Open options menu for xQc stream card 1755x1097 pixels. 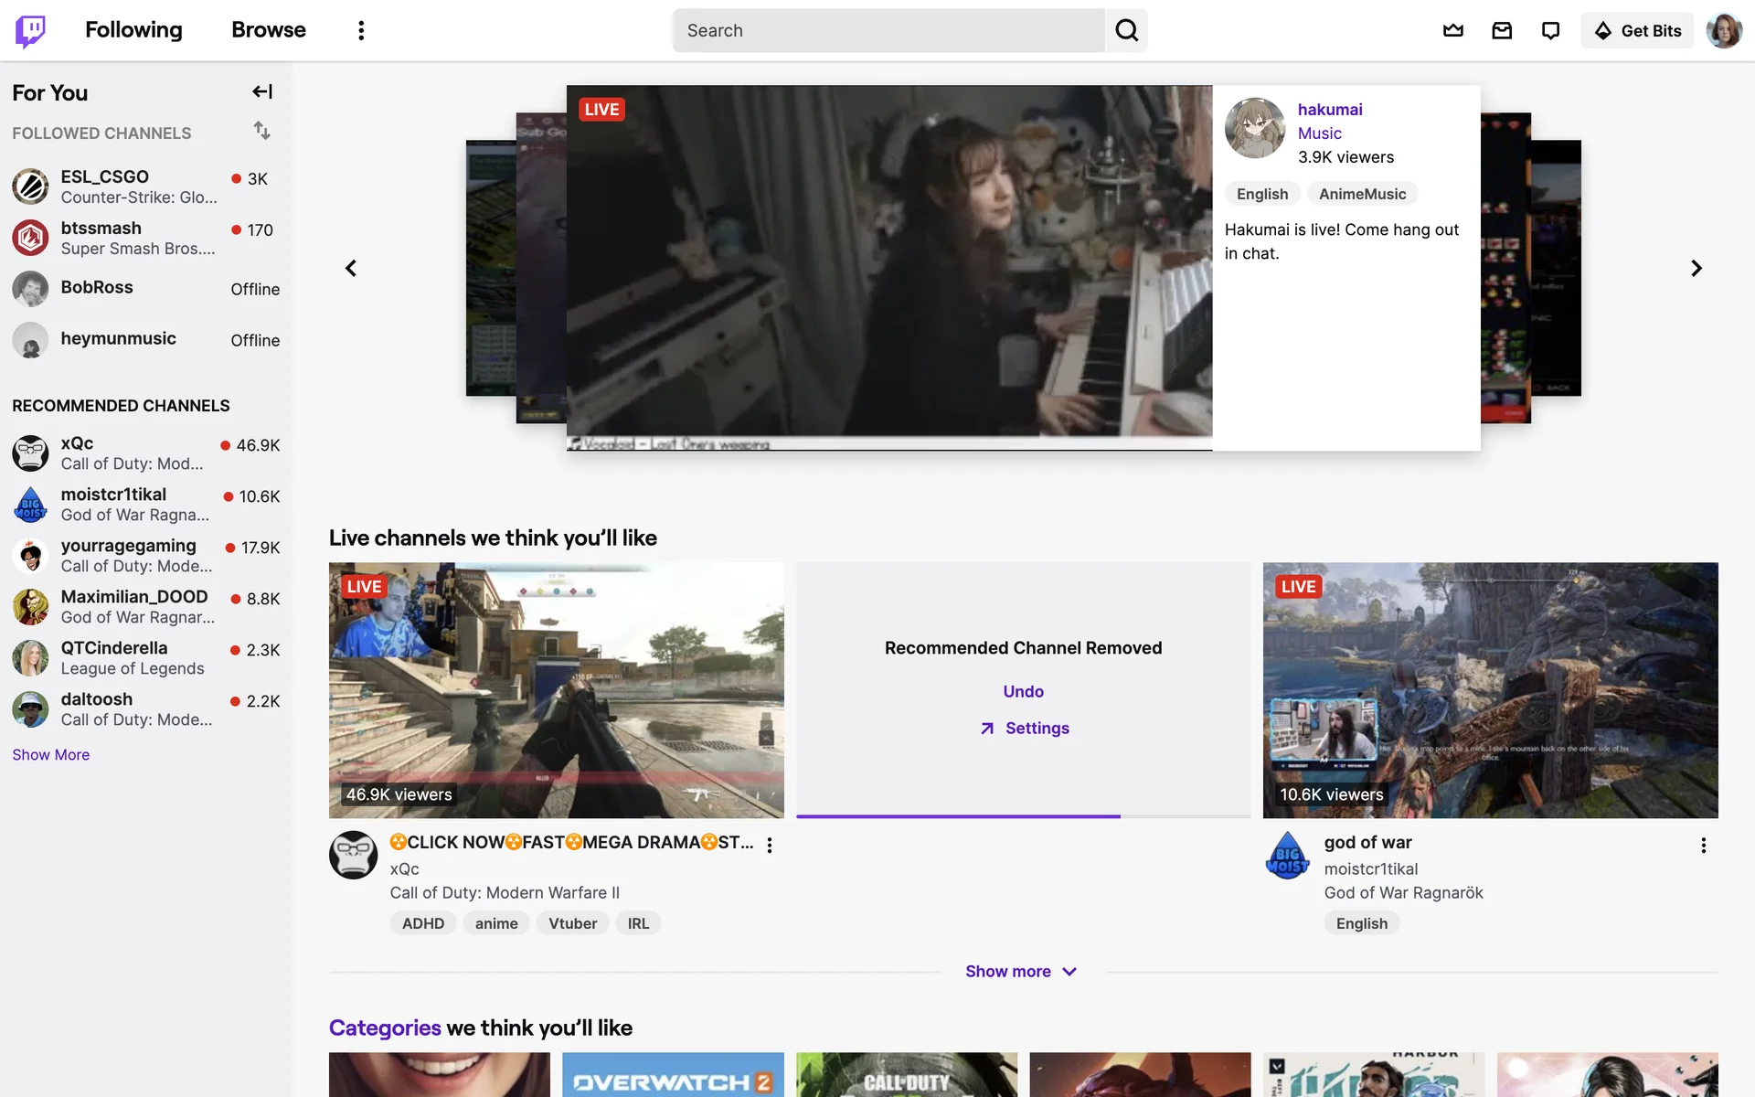click(x=770, y=845)
